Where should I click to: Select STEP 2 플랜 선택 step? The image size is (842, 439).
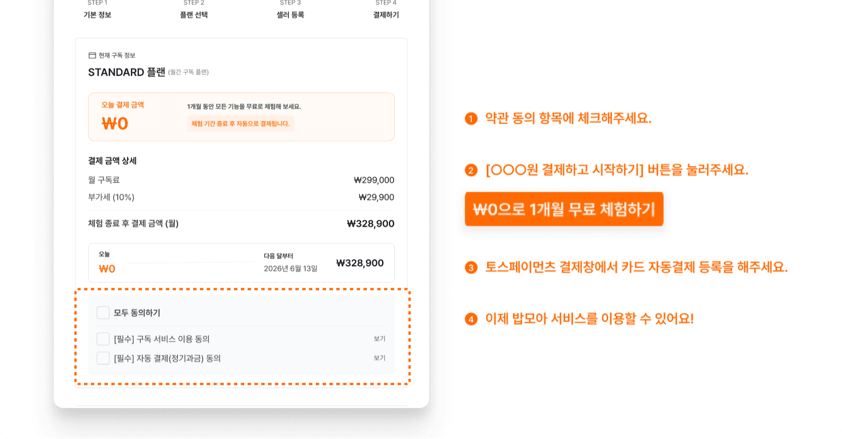[x=194, y=10]
